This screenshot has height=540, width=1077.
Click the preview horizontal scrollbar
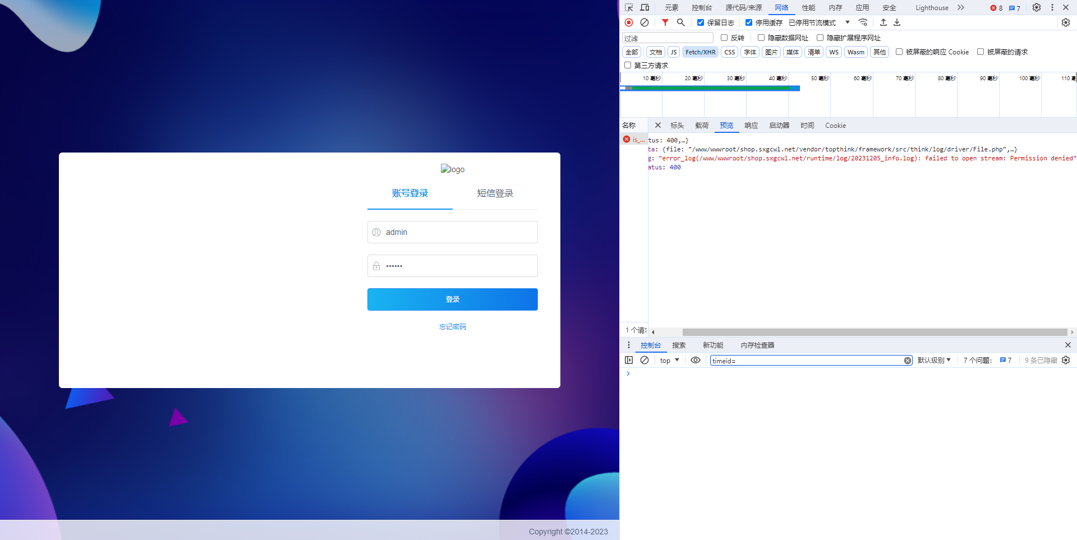point(875,332)
